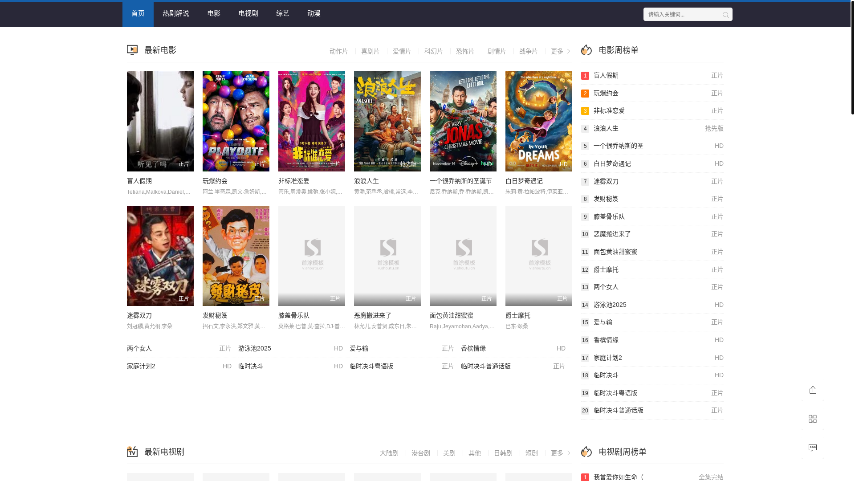Screen dimensions: 855x481
Task: Open 动漫 navigation item
Action: [x=314, y=14]
